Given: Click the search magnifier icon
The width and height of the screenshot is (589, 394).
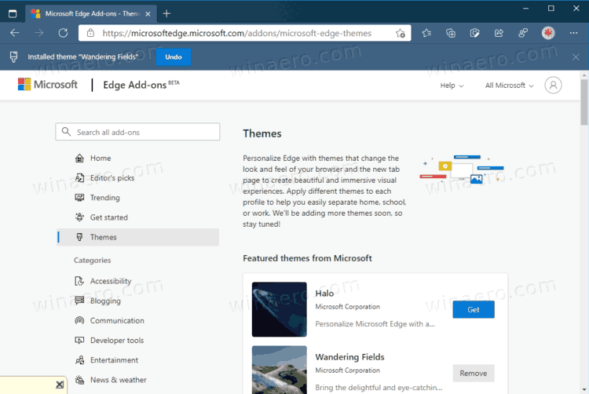Looking at the screenshot, I should point(66,132).
